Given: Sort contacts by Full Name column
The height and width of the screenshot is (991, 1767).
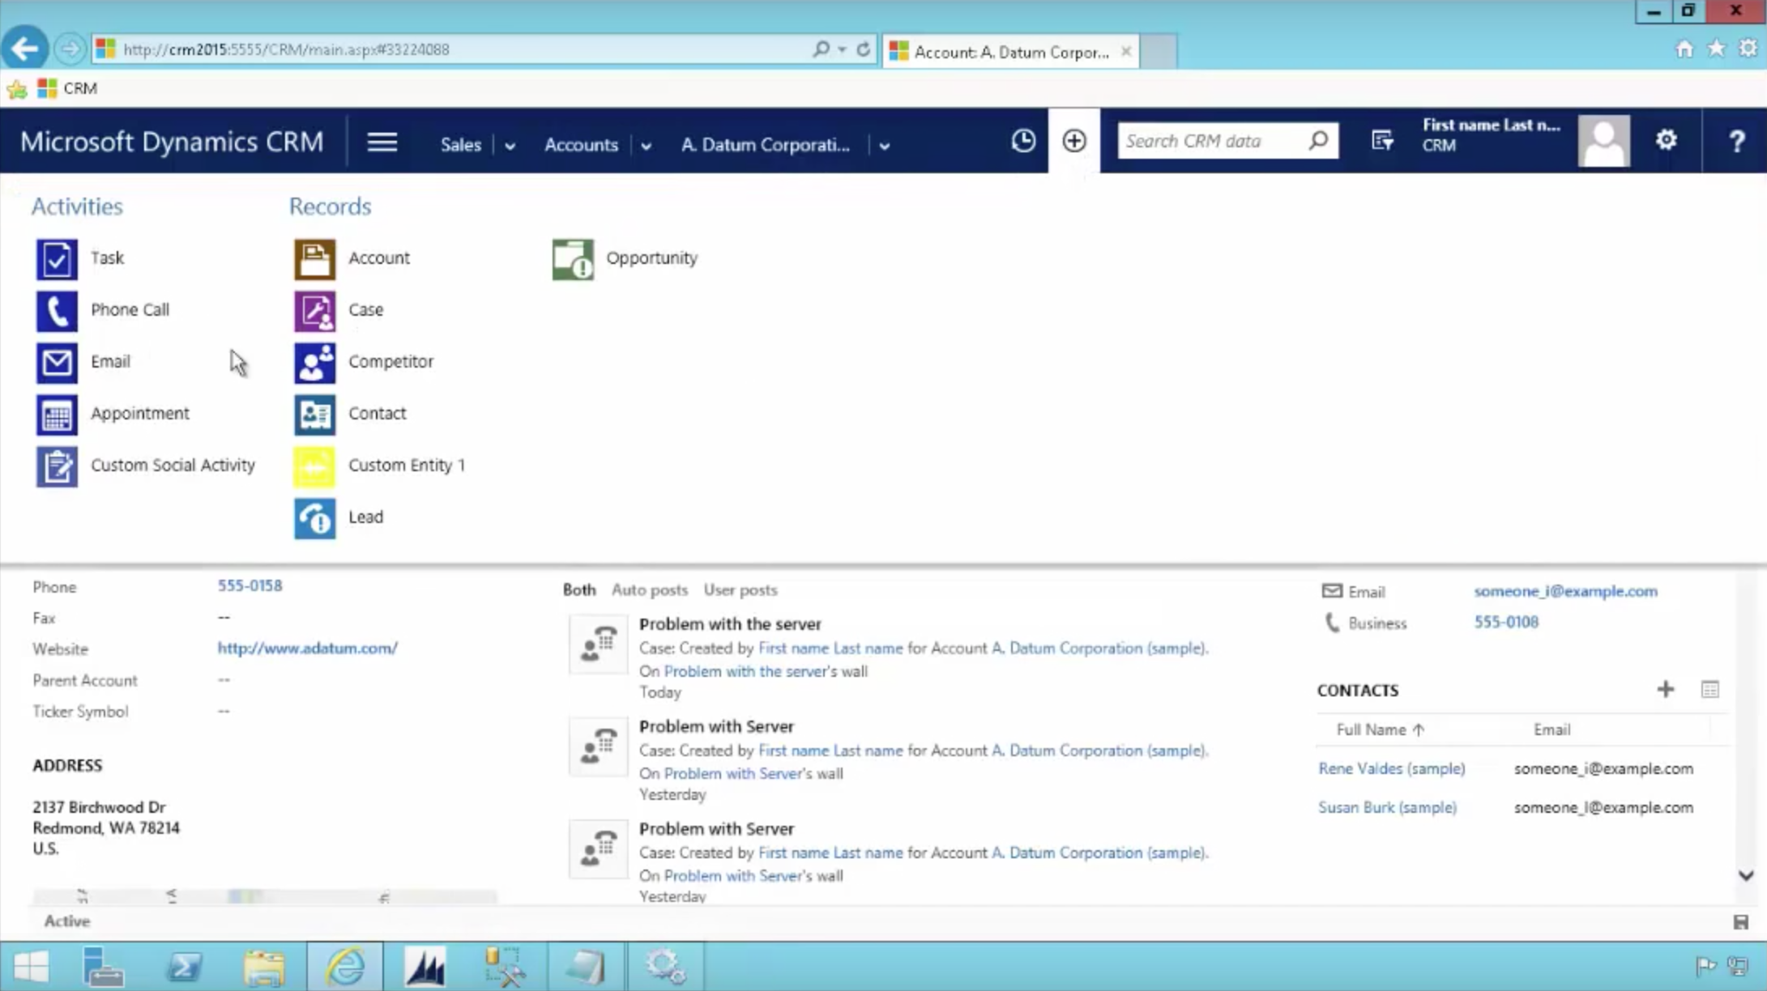Looking at the screenshot, I should 1380,729.
